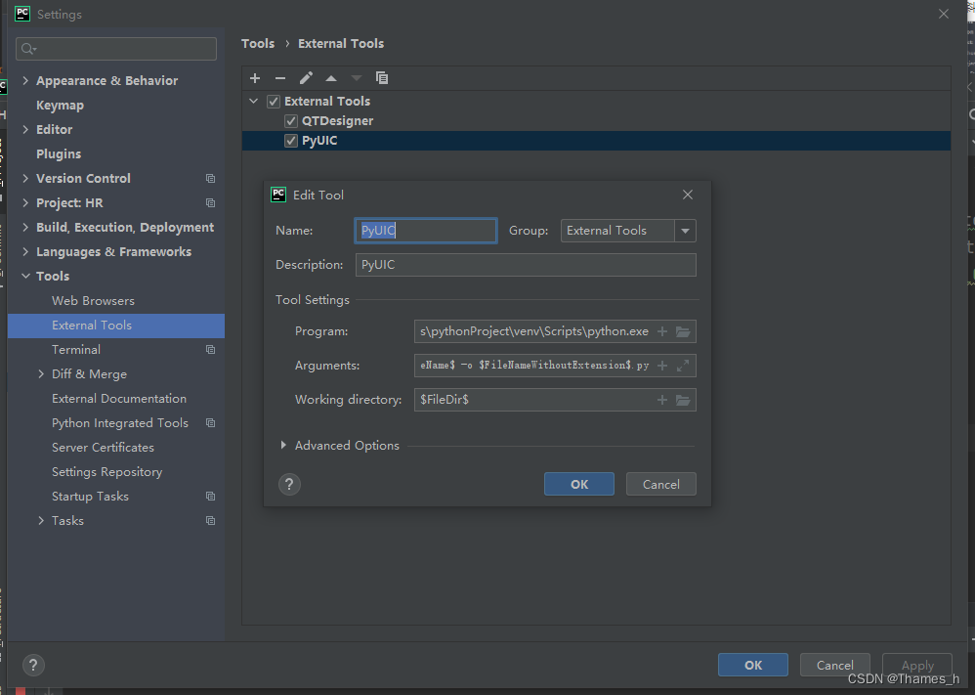
Task: Click Cancel in Edit Tool dialog
Action: tap(661, 484)
